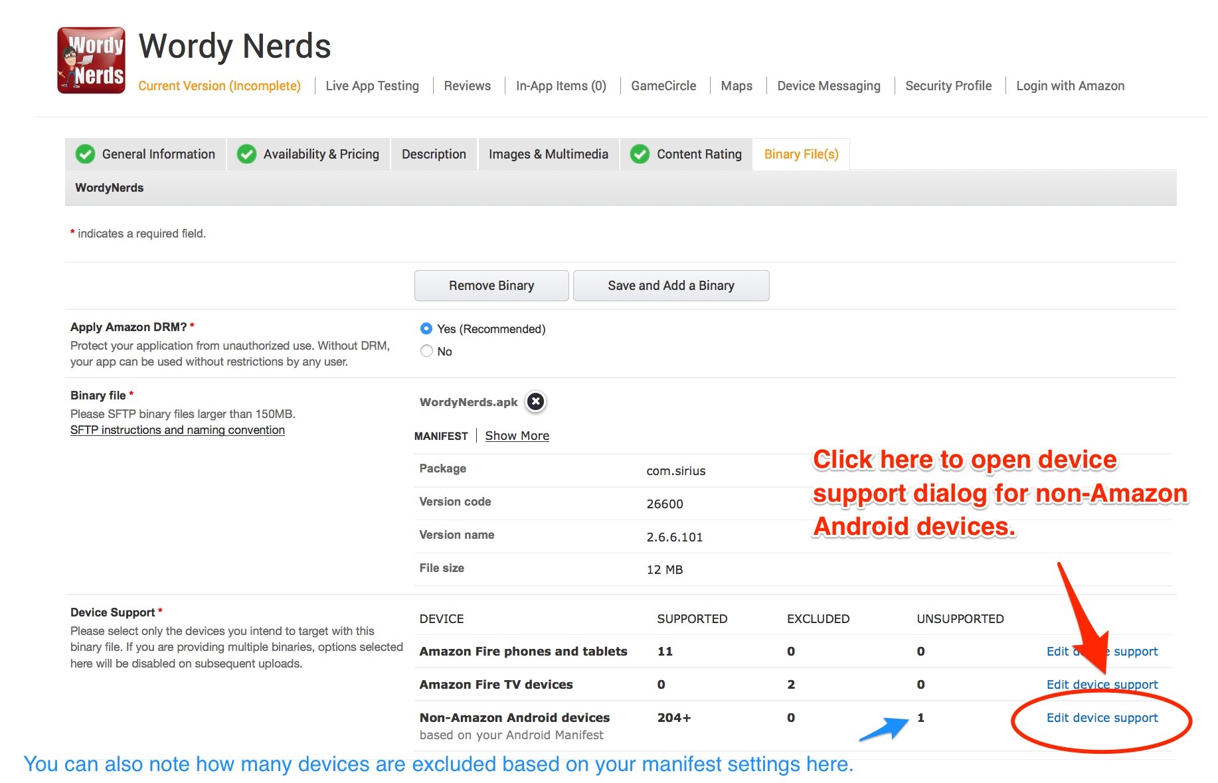Click the Wordy Nerds app logo
Viewport: 1218px width, 783px height.
[91, 60]
